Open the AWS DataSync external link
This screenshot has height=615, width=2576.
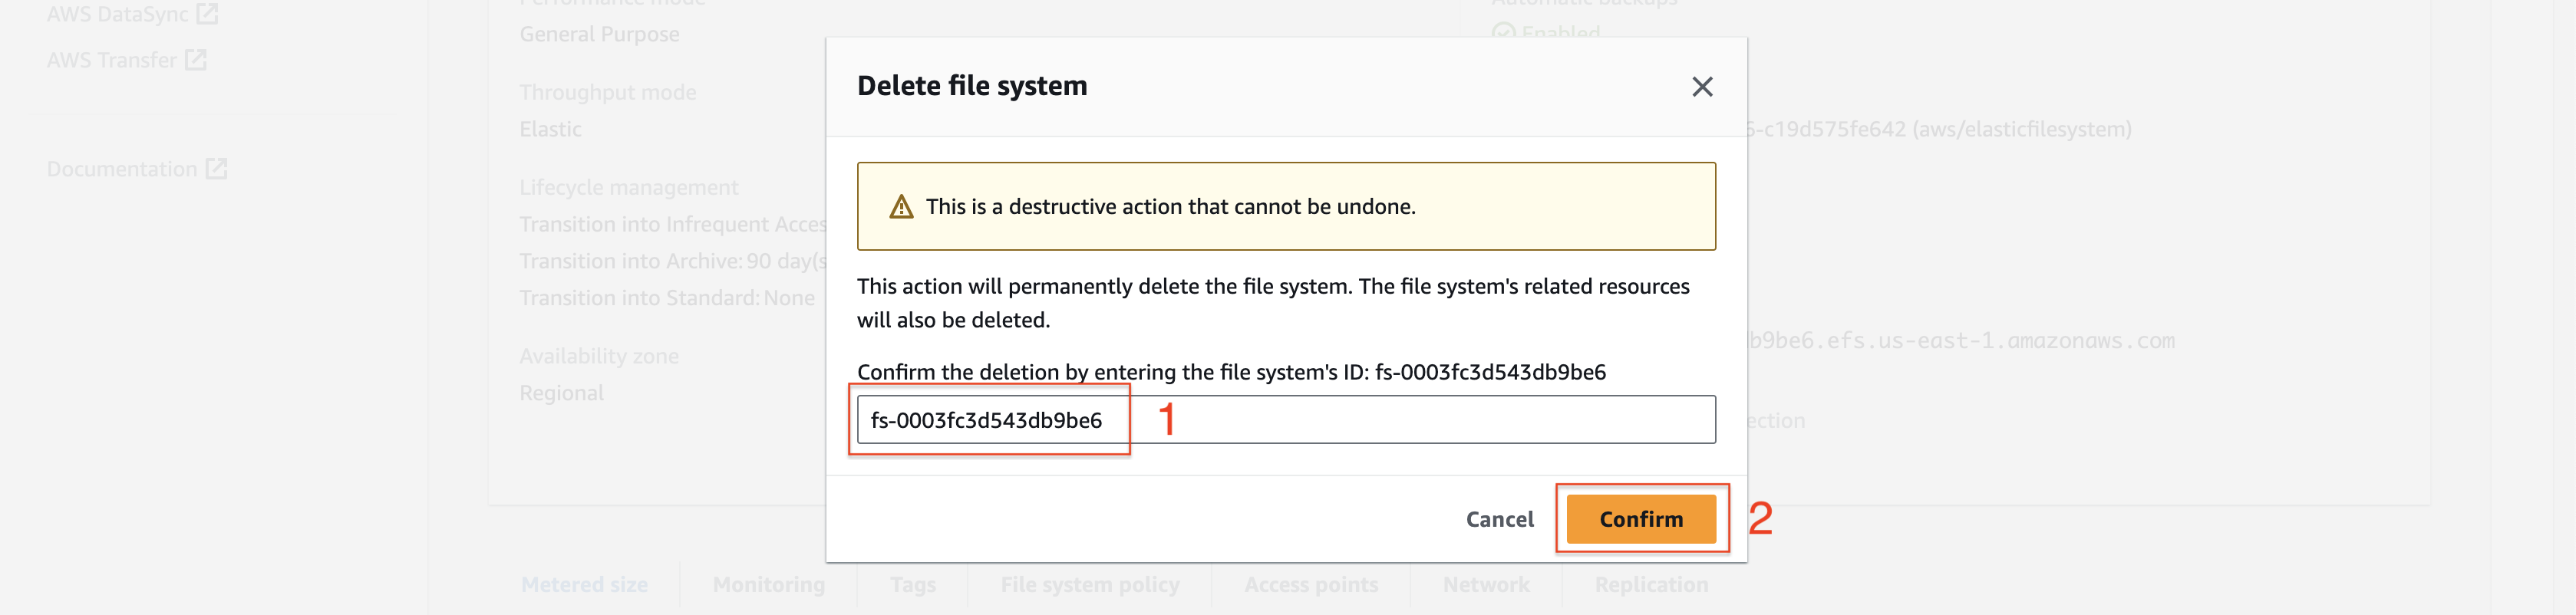tap(132, 14)
